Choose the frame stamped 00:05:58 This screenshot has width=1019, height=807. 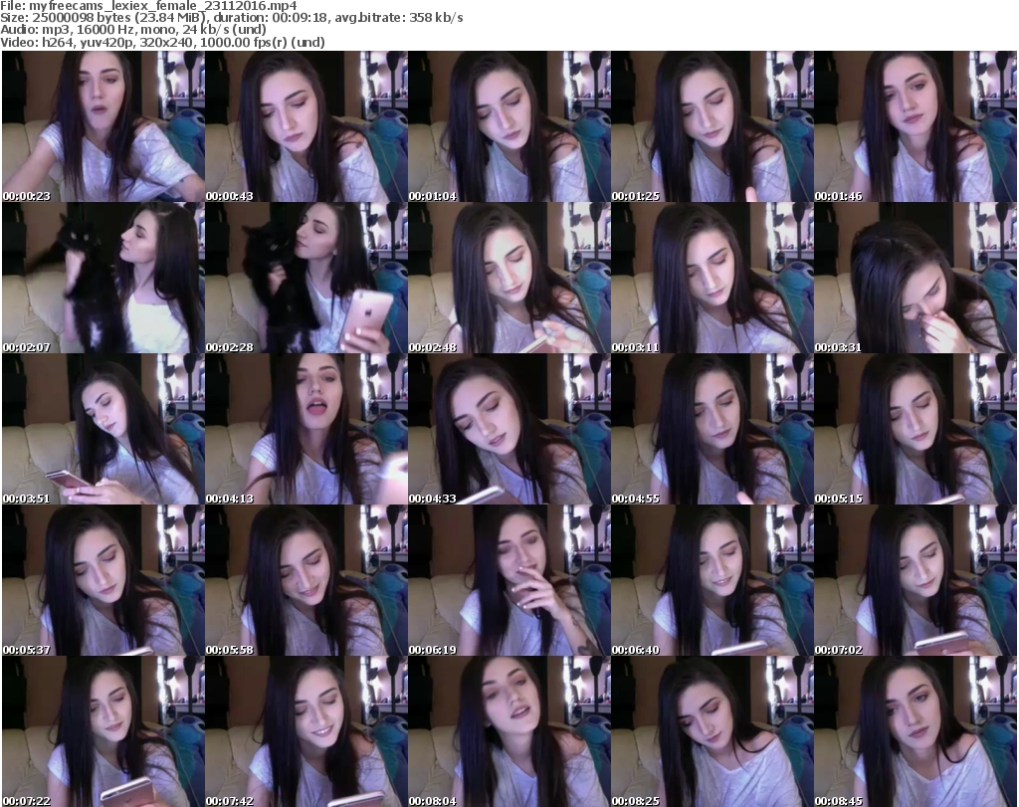pyautogui.click(x=306, y=581)
